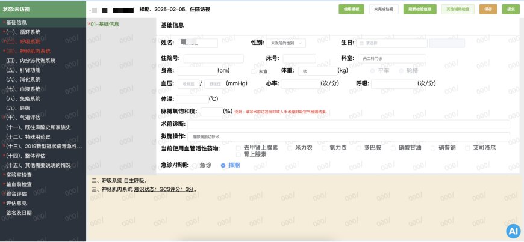Image resolution: width=524 pixels, height=242 pixels.
Task: Check the 多巴胺 checkbox
Action: [x=359, y=147]
